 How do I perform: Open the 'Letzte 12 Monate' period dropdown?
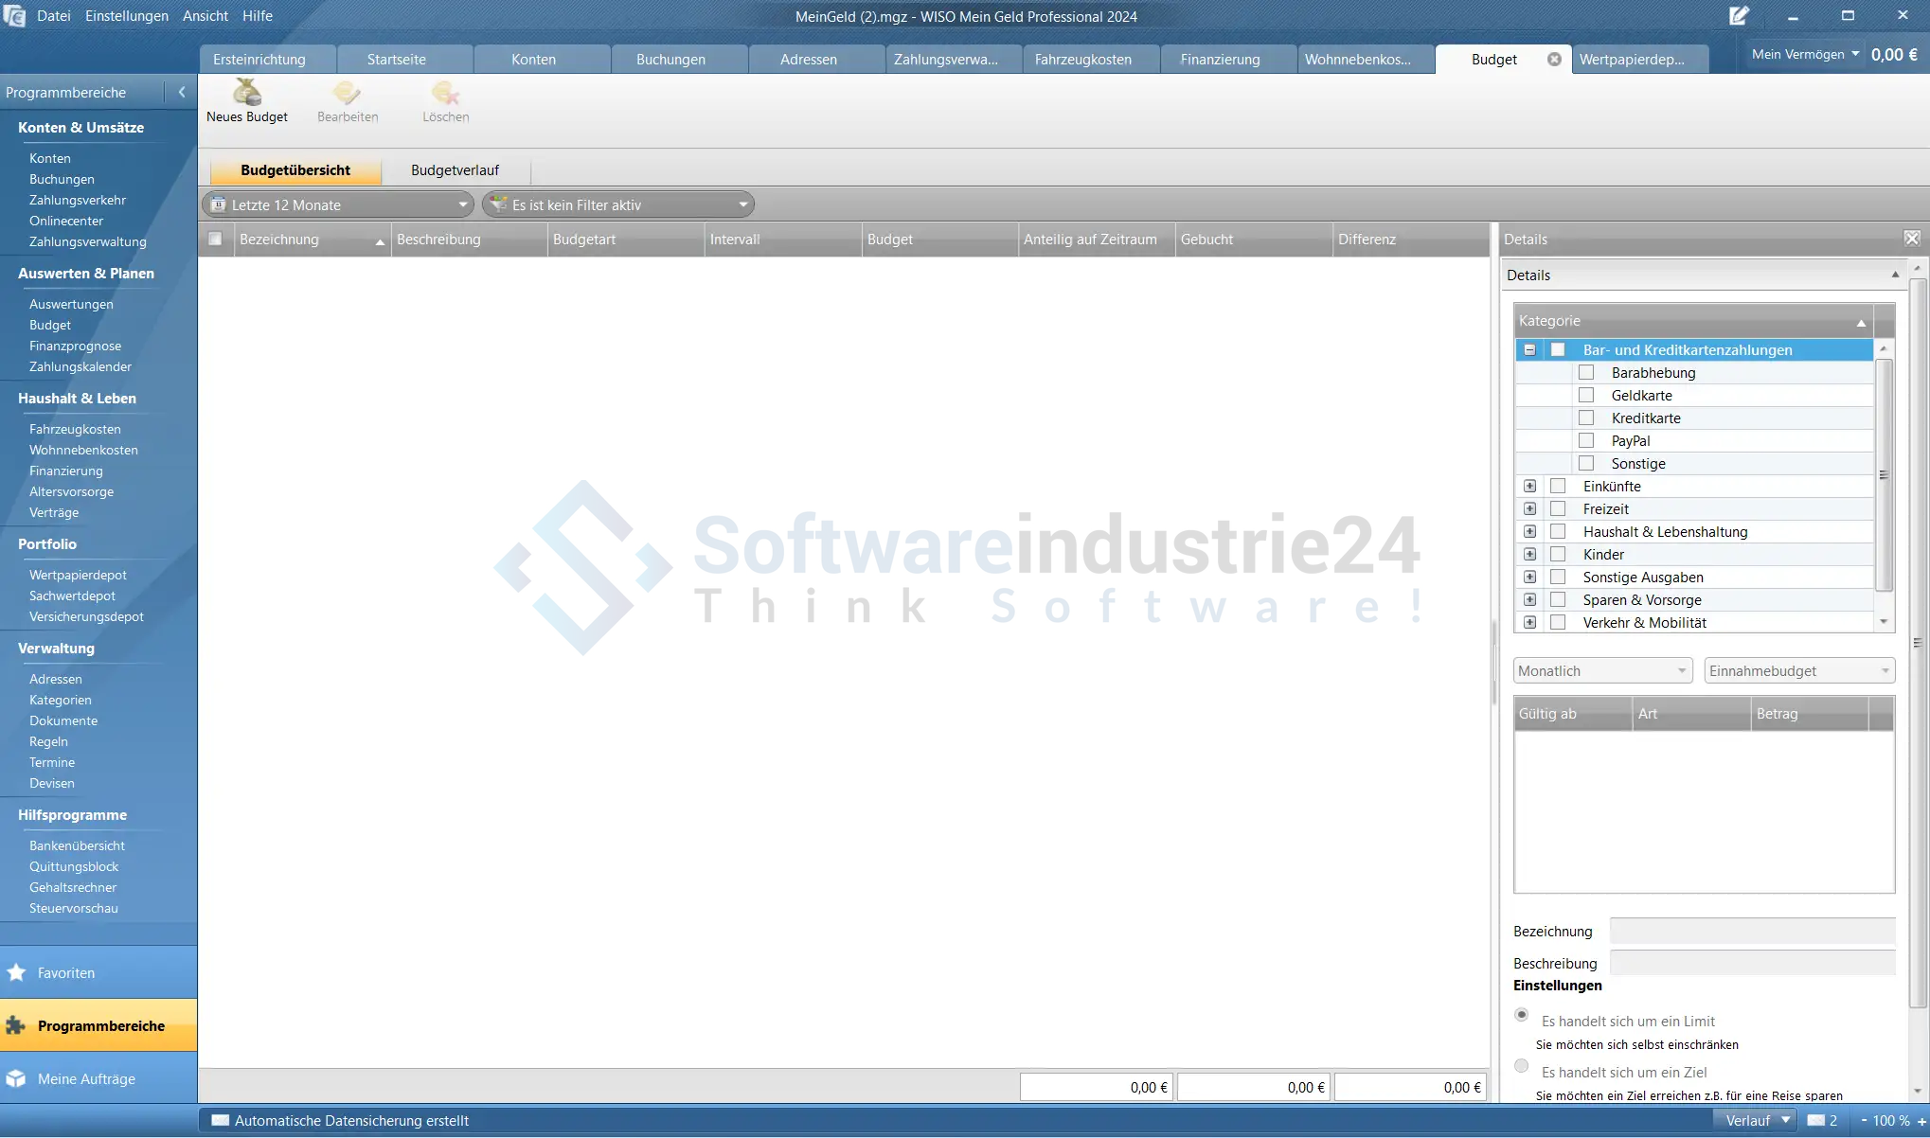tap(339, 204)
